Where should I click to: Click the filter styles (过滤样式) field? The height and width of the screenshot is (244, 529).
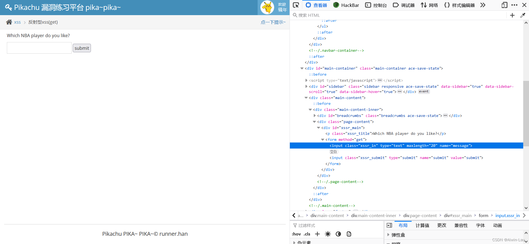338,226
